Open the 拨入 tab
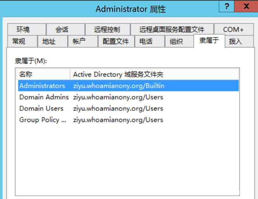The height and width of the screenshot is (199, 258). (235, 41)
